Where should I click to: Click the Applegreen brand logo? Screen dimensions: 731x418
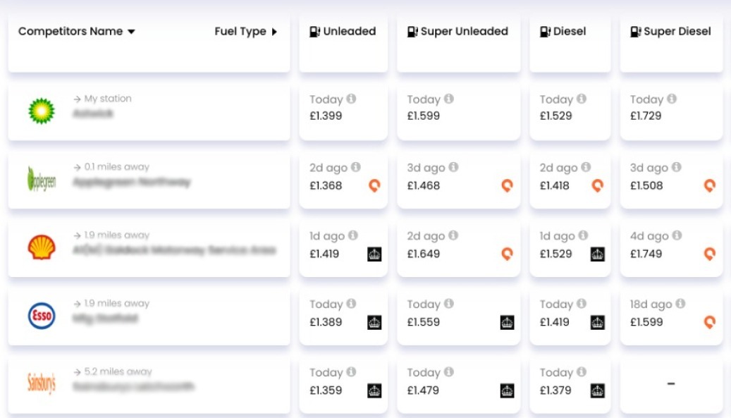pos(42,180)
